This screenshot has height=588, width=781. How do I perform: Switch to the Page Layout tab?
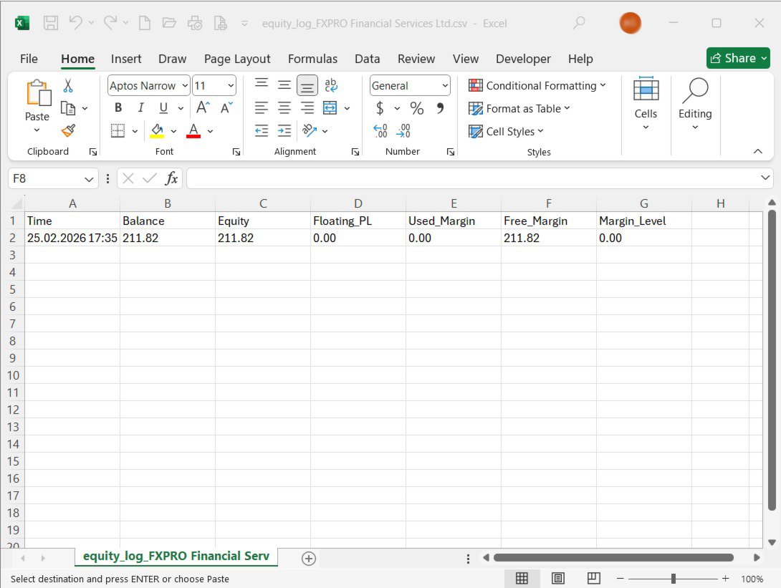point(237,59)
